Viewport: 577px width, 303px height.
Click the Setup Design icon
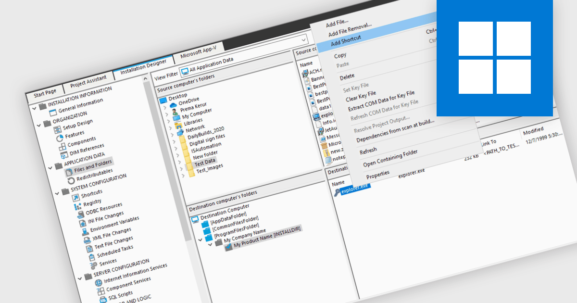(x=58, y=129)
